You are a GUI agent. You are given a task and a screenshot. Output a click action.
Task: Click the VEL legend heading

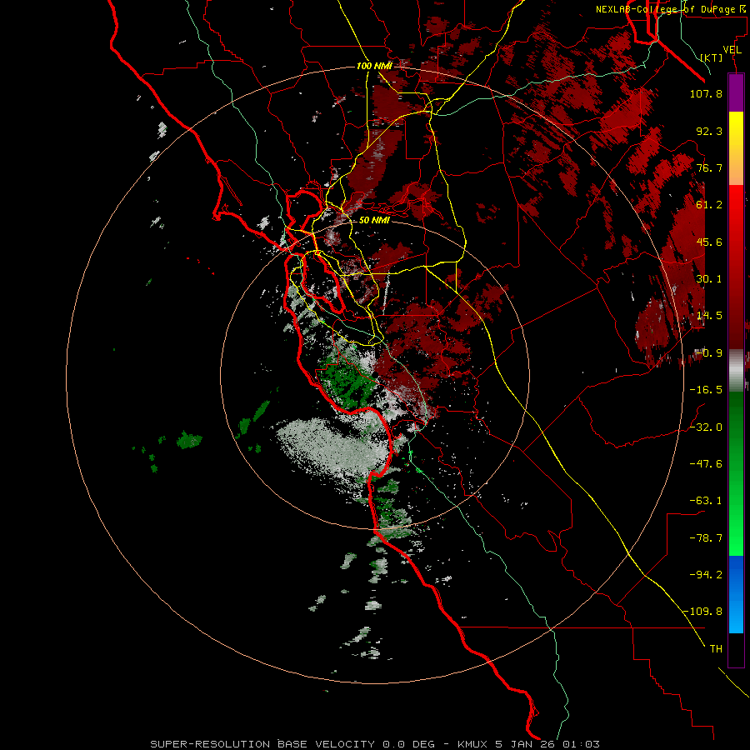point(732,49)
